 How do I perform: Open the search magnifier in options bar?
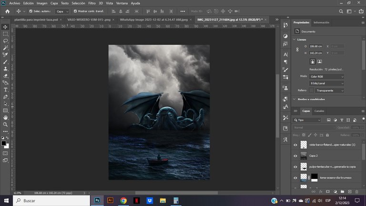pyautogui.click(x=341, y=11)
